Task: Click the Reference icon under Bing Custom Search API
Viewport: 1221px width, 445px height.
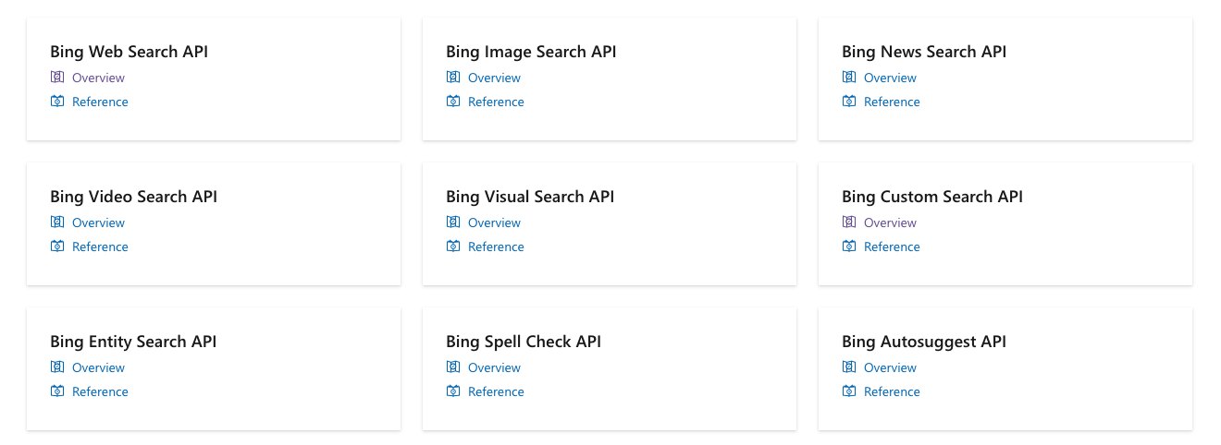Action: (x=848, y=247)
